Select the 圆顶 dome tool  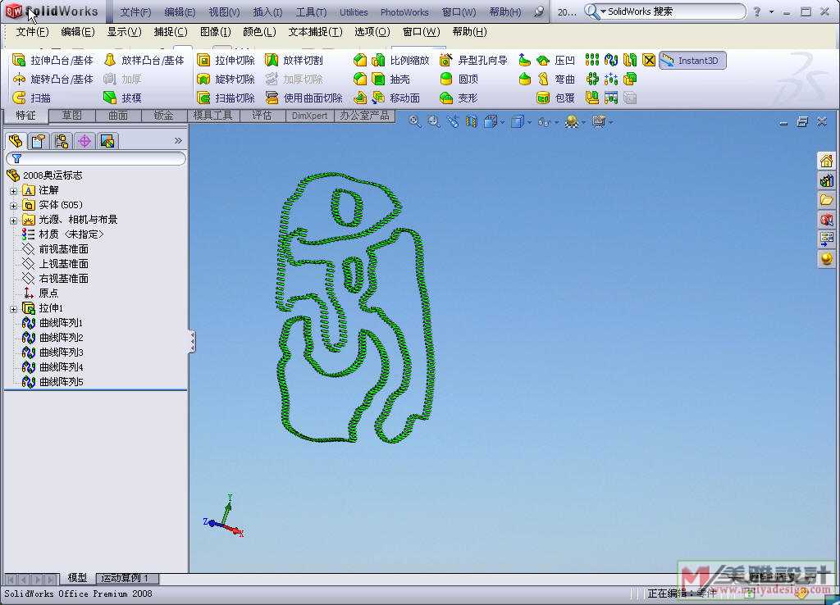click(459, 80)
